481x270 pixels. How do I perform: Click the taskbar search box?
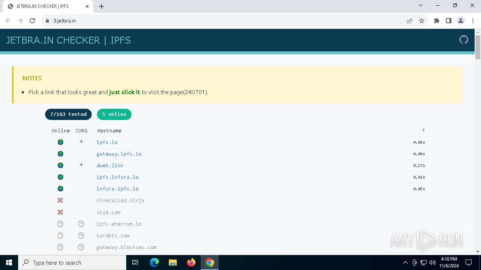[x=72, y=262]
